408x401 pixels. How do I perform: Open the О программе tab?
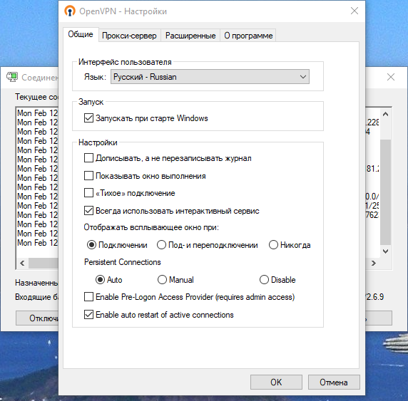(248, 36)
